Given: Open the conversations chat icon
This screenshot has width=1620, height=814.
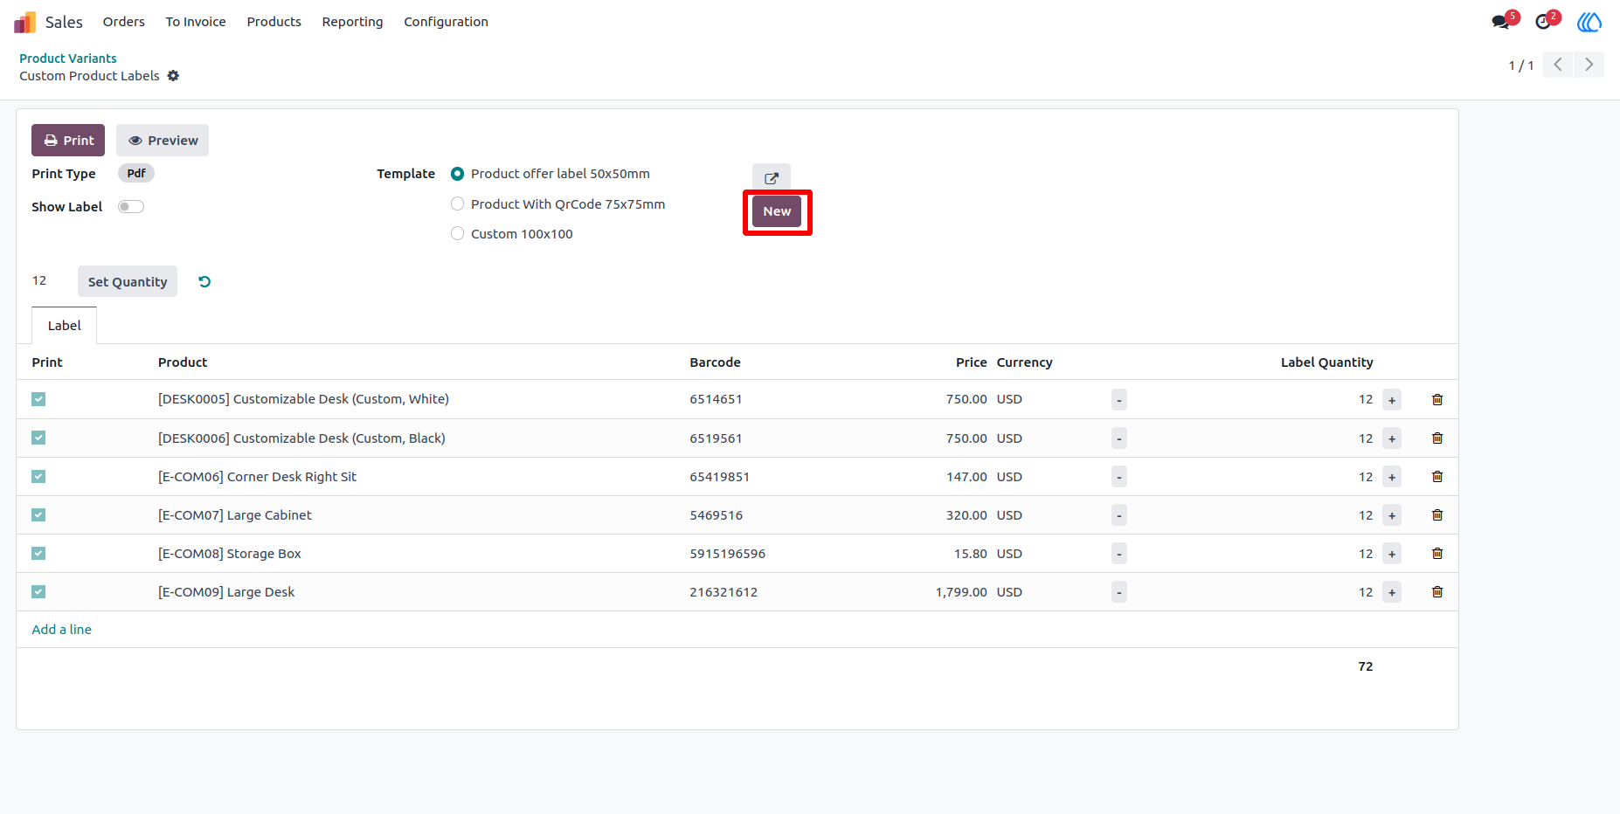Looking at the screenshot, I should point(1501,22).
